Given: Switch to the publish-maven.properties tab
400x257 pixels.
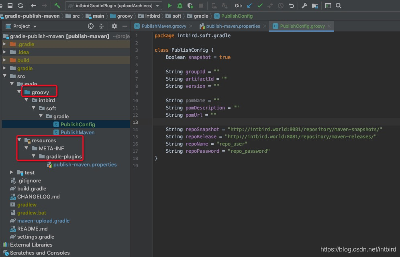Looking at the screenshot, I should 233,26.
